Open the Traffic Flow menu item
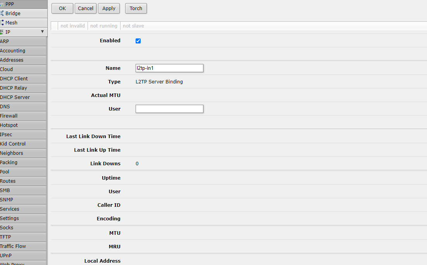This screenshot has height=265, width=427. pos(13,246)
